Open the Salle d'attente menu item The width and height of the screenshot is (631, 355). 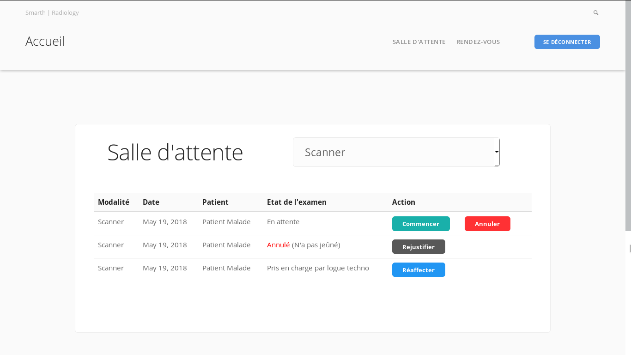[419, 42]
